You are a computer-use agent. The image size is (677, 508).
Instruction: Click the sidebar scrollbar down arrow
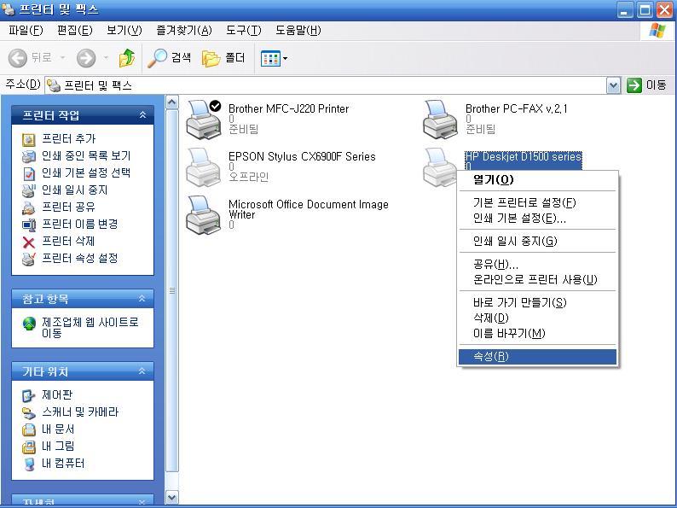coord(172,497)
